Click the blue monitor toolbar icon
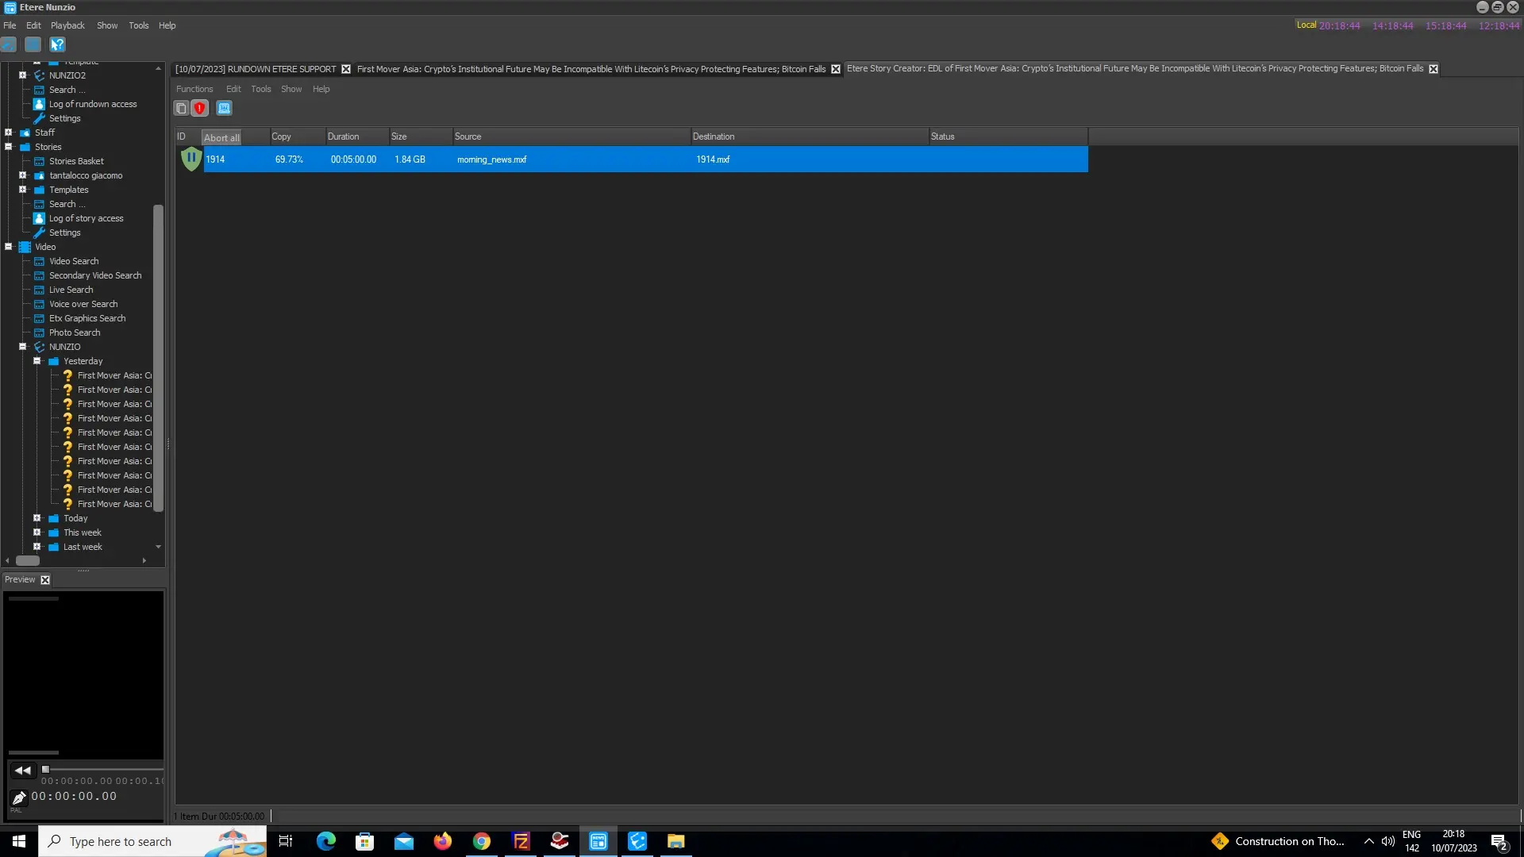This screenshot has width=1524, height=857. point(224,108)
